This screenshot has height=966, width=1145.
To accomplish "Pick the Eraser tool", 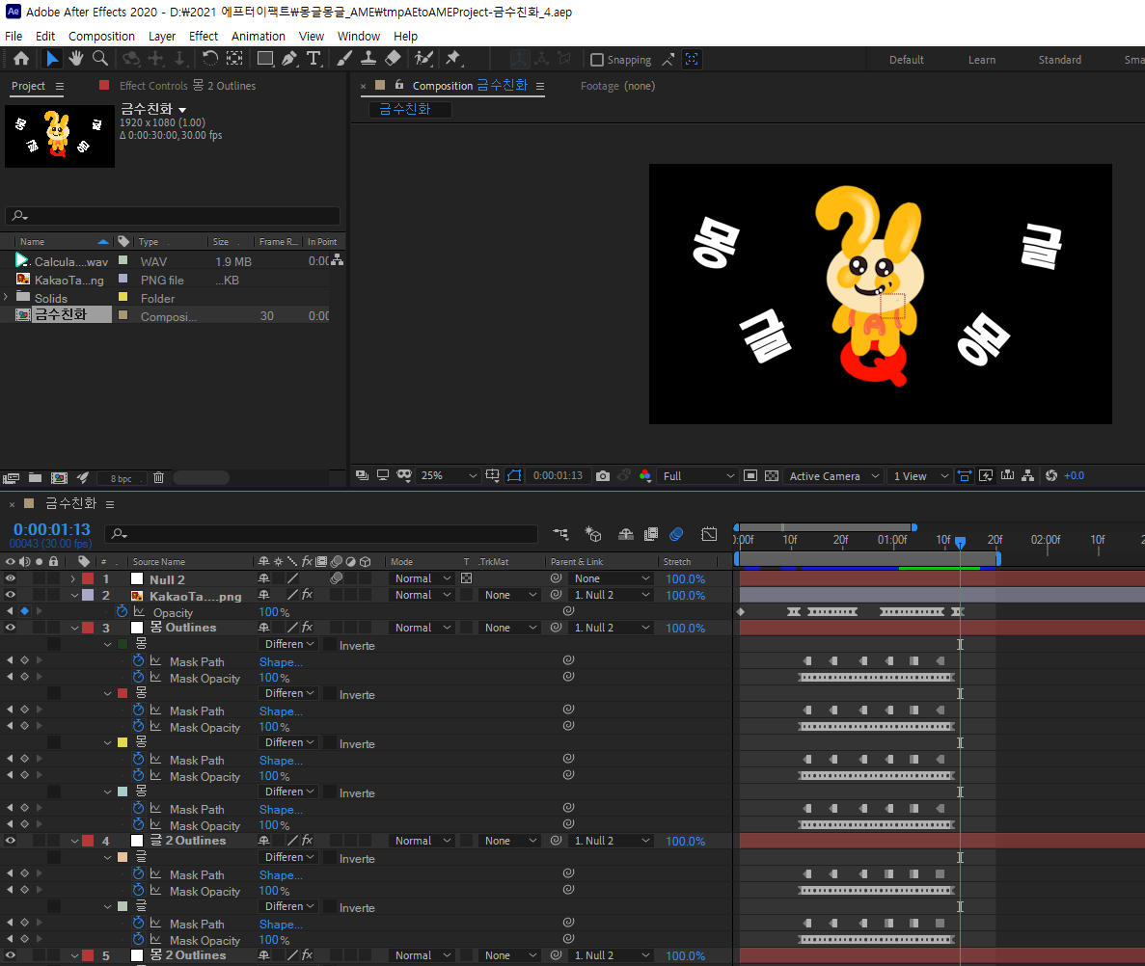I will click(x=393, y=59).
